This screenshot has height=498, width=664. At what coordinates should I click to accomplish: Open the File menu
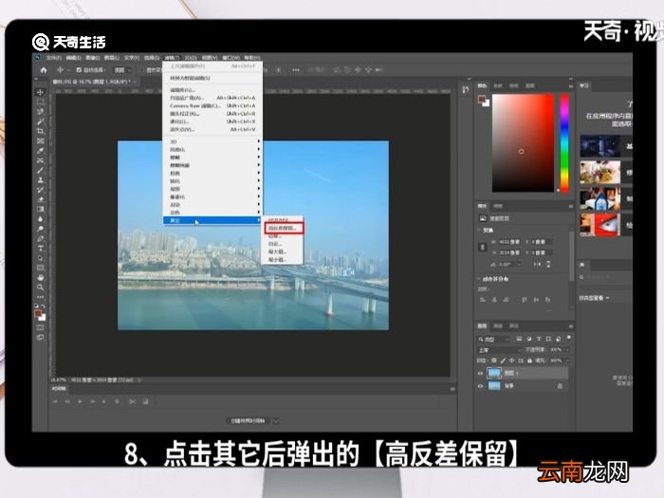tap(54, 58)
